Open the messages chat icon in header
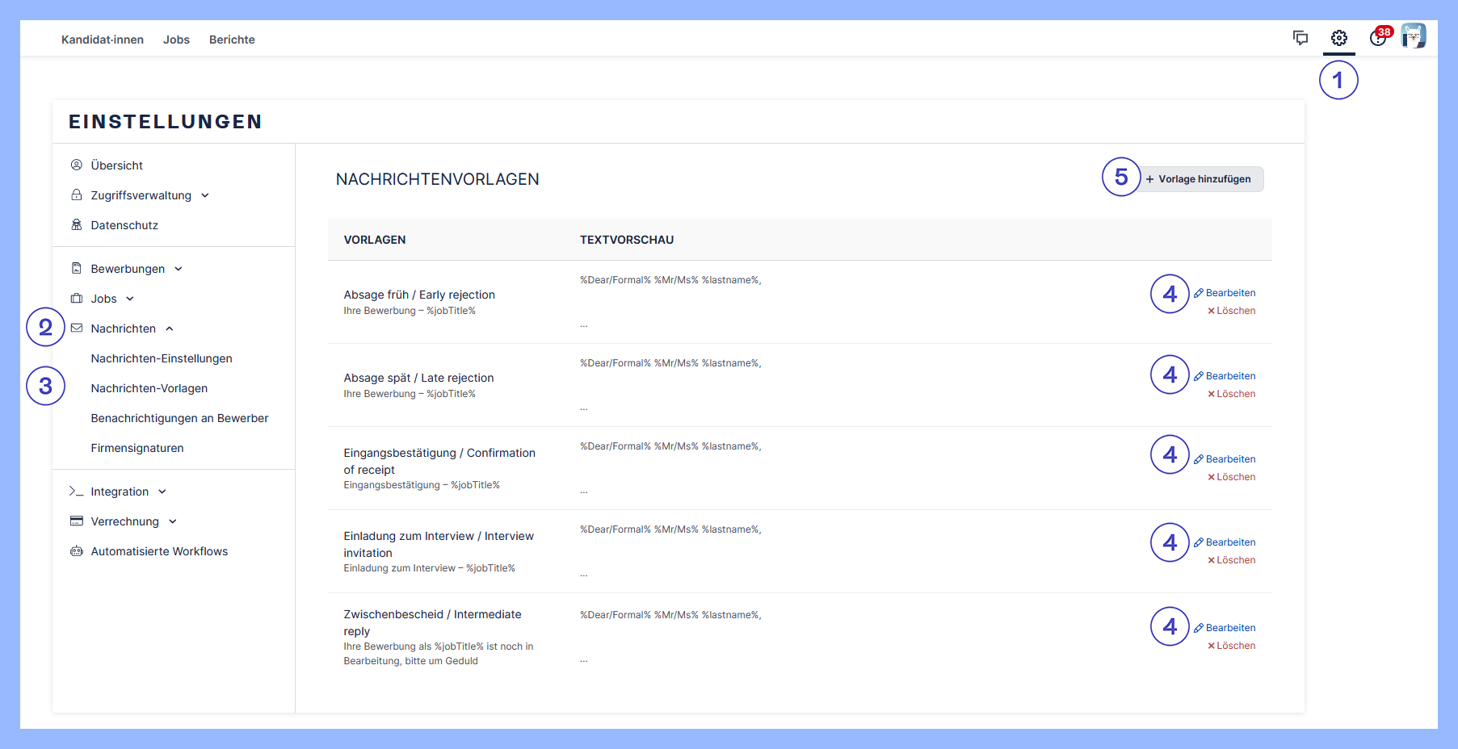1458x749 pixels. (x=1300, y=38)
